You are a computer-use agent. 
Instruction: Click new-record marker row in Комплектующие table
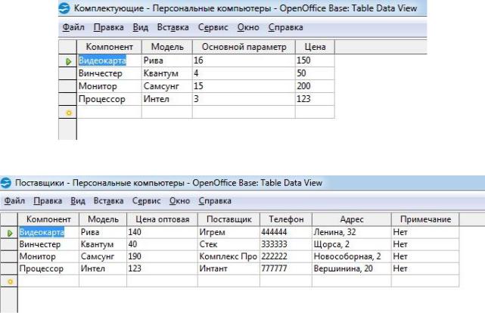pyautogui.click(x=68, y=113)
